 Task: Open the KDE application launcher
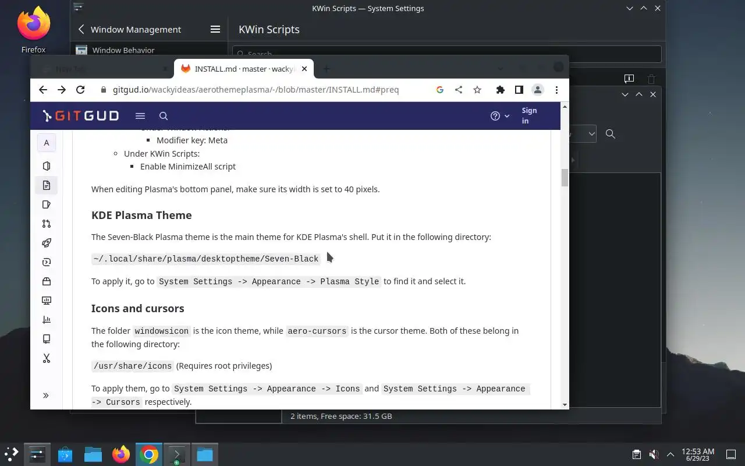(12, 454)
